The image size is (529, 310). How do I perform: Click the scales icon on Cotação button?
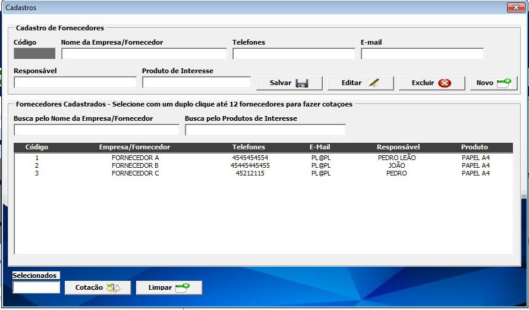tap(113, 288)
